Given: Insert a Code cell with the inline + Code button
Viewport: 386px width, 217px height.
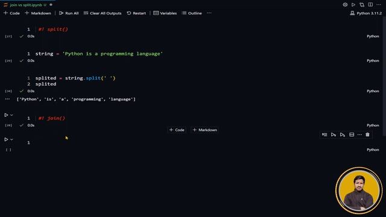Looking at the screenshot, I should pos(177,130).
